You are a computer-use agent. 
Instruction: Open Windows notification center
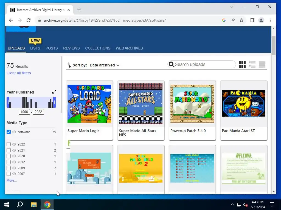(x=272, y=205)
